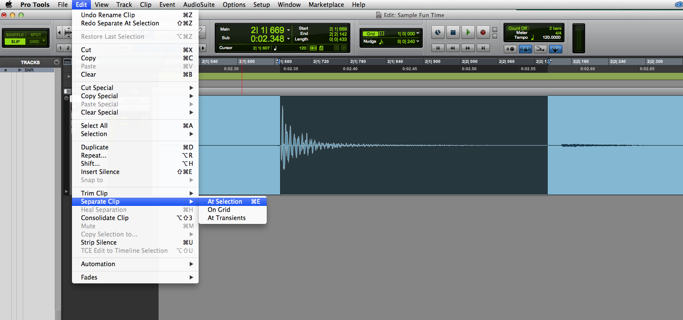
Task: Return to zero in the transport
Action: tap(438, 48)
